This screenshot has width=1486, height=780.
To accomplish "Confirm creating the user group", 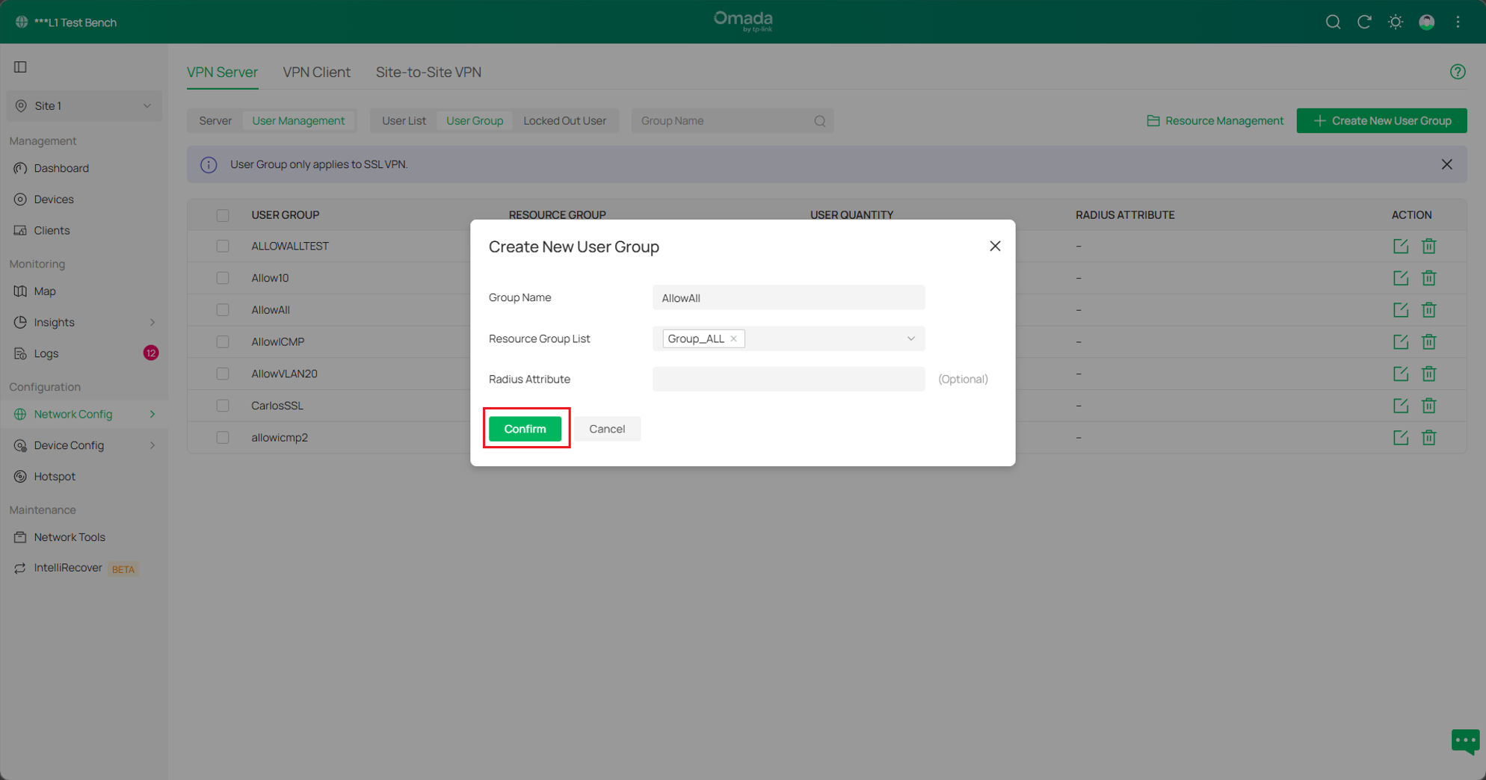I will (525, 429).
